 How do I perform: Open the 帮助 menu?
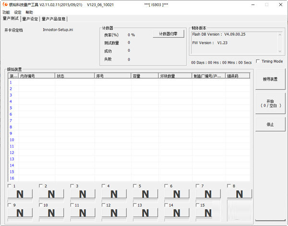(29, 12)
